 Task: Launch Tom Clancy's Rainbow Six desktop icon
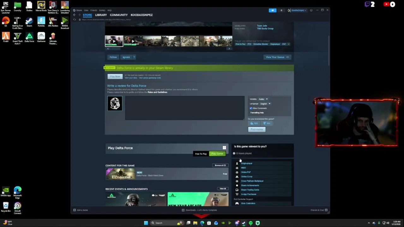coord(53,7)
